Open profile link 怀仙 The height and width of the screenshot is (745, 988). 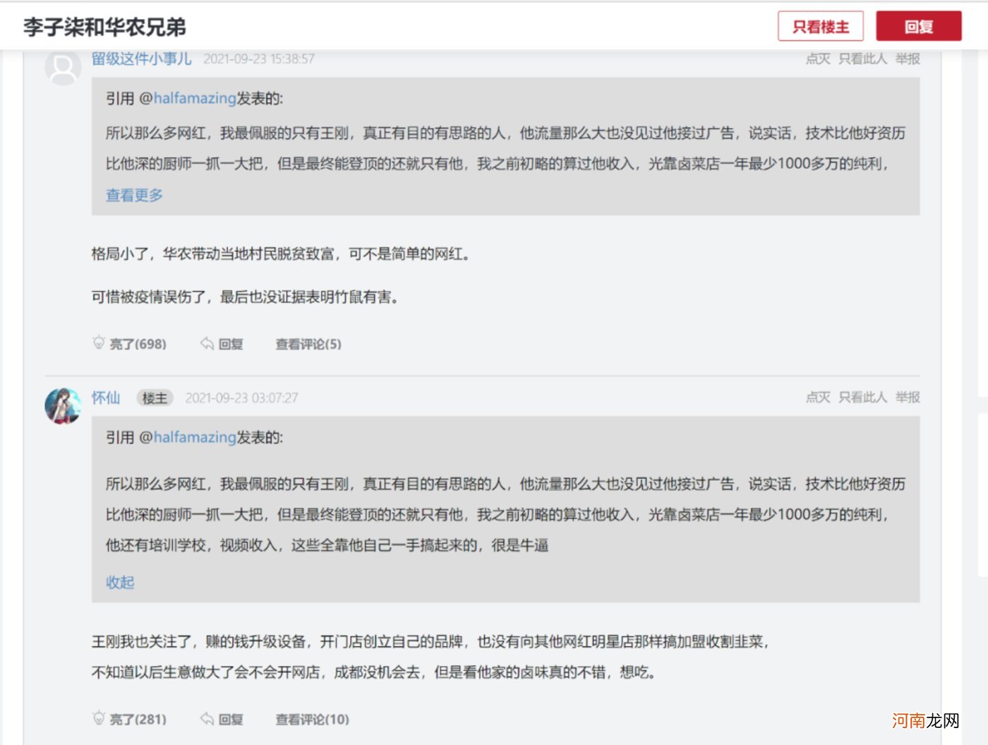point(106,398)
